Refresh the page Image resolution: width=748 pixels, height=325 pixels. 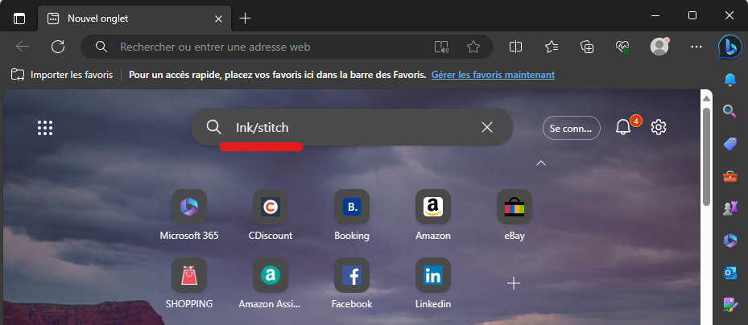(x=58, y=46)
